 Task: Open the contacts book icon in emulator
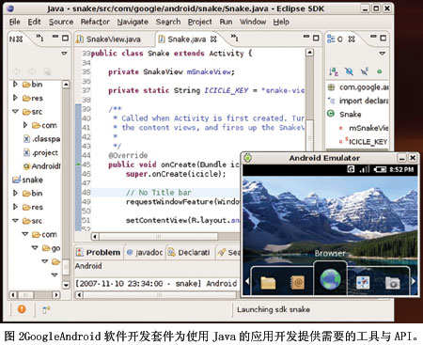297,282
